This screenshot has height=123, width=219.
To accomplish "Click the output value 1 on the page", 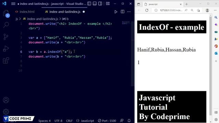I will click(138, 62).
